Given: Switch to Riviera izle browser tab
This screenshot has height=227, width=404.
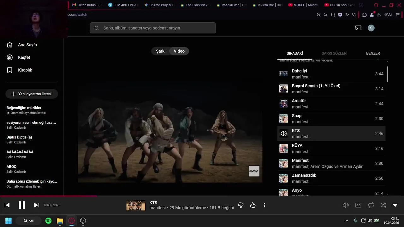Looking at the screenshot, I should [x=267, y=5].
